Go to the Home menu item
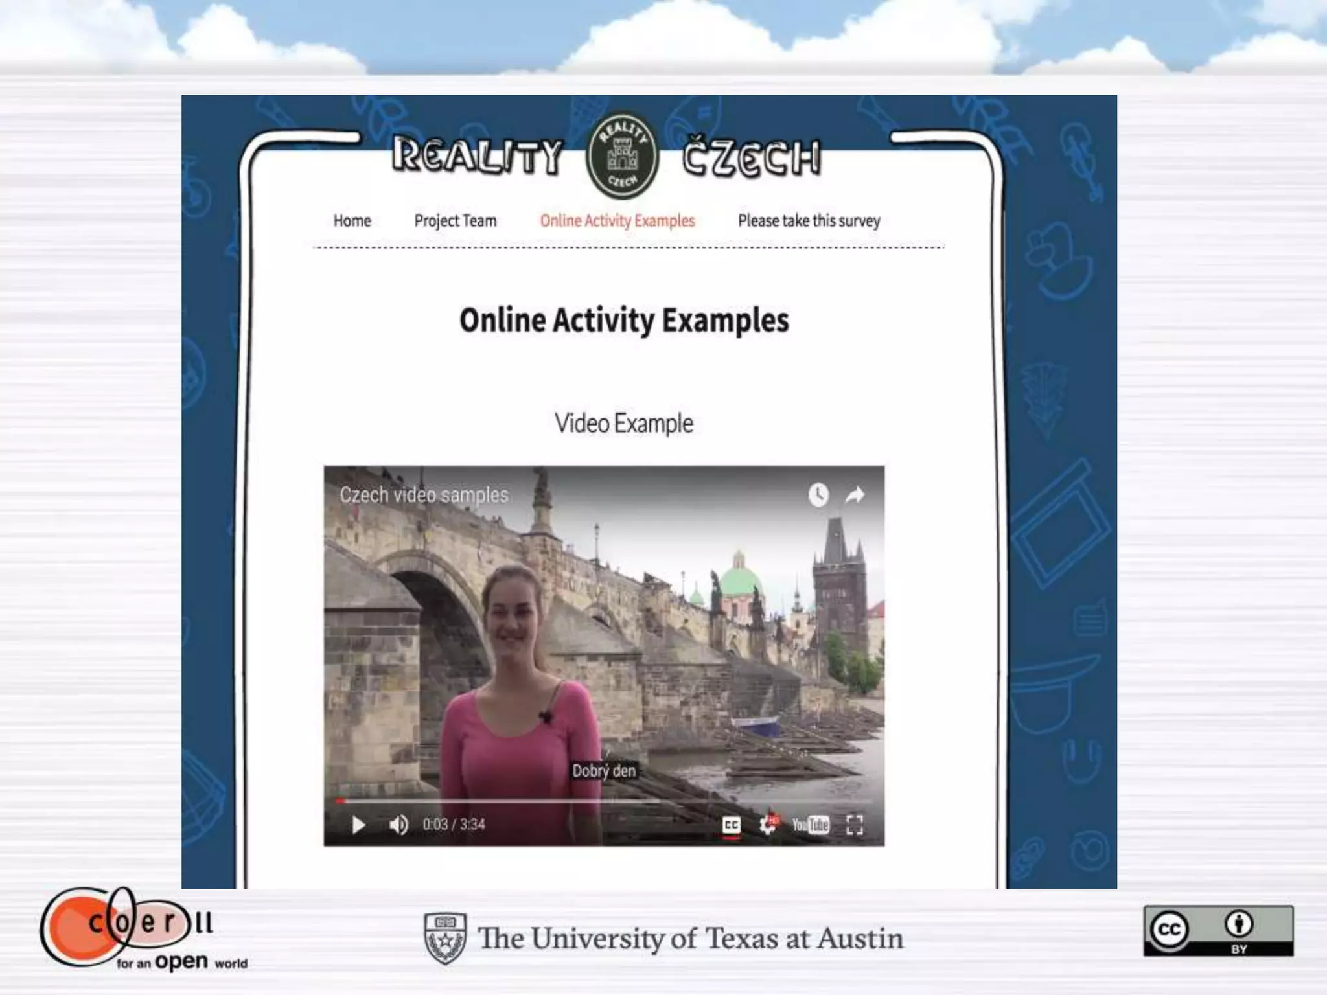The height and width of the screenshot is (995, 1327). [352, 221]
